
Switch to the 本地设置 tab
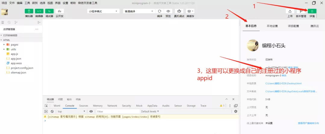click(x=272, y=26)
